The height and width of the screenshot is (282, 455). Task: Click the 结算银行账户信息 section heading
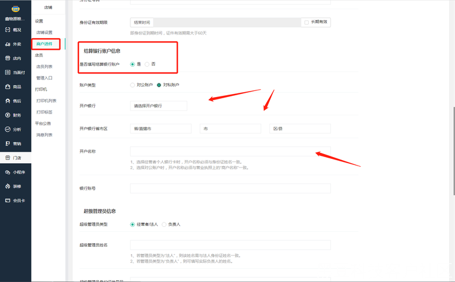[102, 51]
